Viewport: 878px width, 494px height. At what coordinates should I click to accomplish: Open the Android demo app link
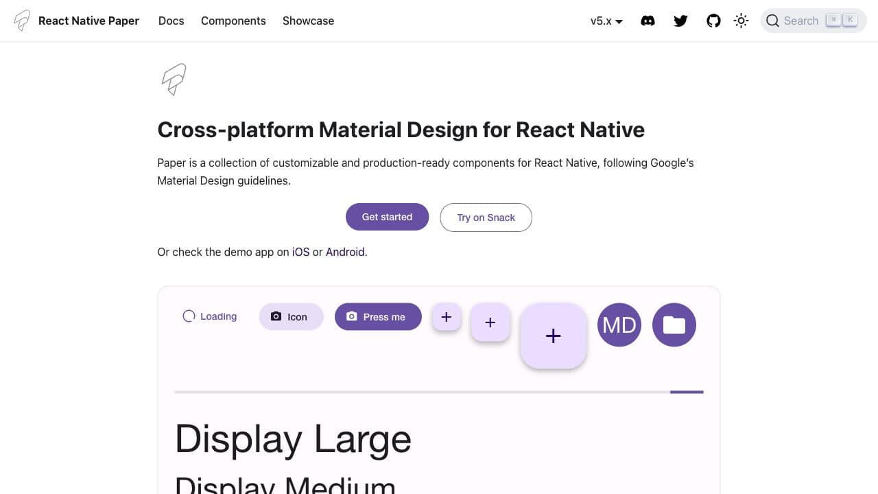[345, 252]
